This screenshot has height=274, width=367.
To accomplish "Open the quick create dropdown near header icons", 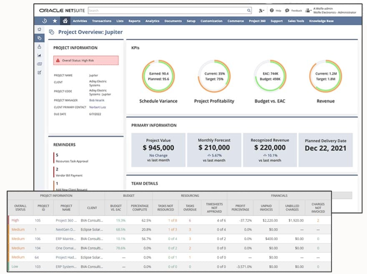I will pos(260,10).
